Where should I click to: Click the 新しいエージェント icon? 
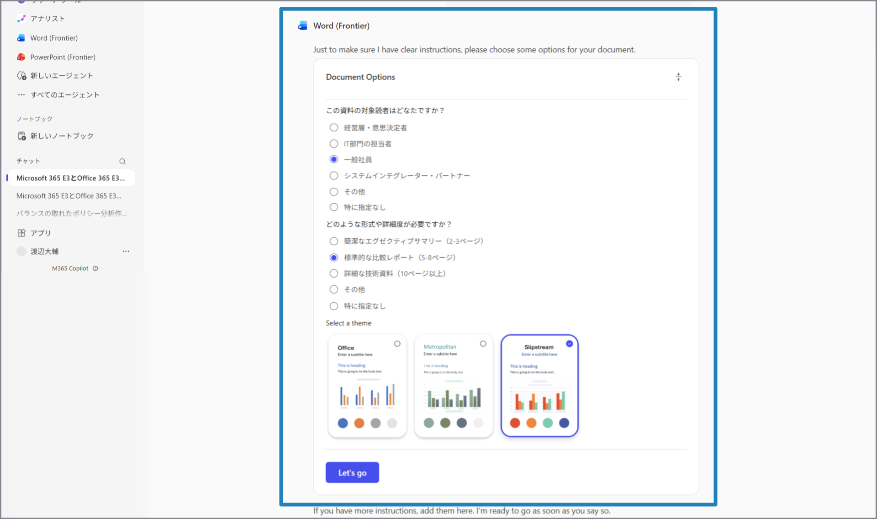click(x=21, y=76)
